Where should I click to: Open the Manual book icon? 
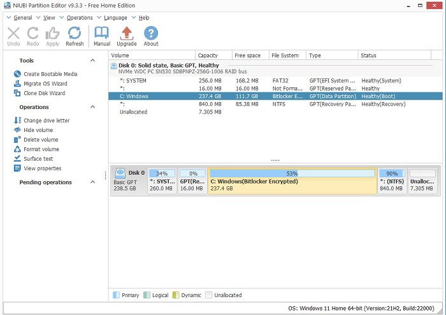(x=102, y=33)
